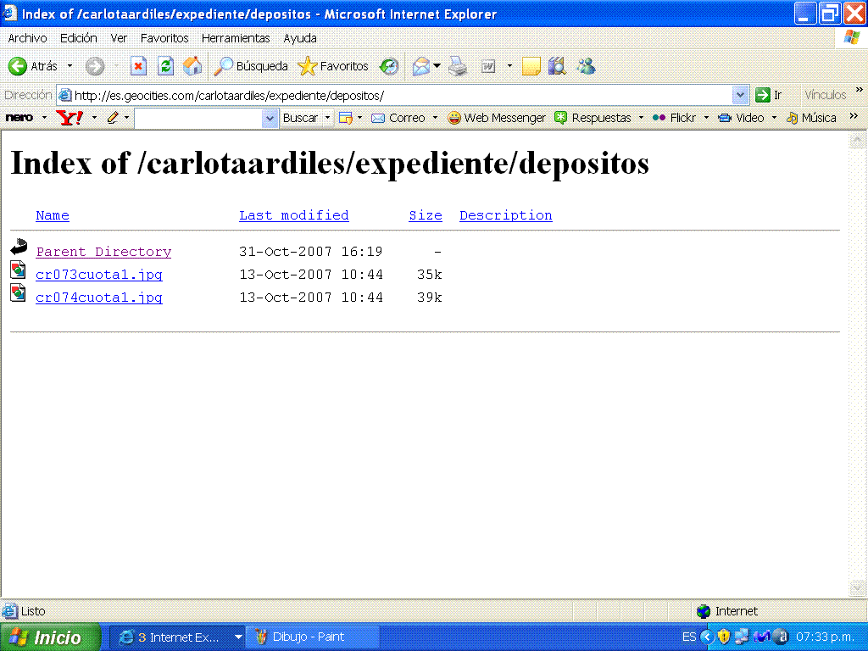The image size is (868, 651).
Task: Click the Buscar search button
Action: point(301,118)
